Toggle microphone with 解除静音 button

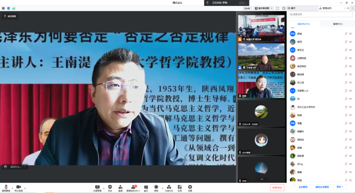click(6, 187)
